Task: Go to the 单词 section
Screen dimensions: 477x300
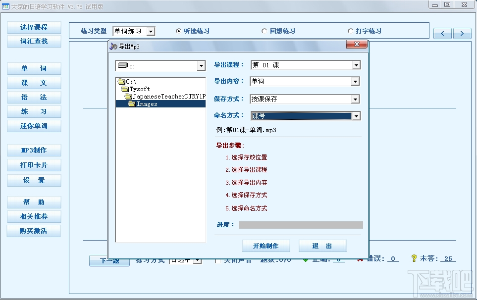Action: pyautogui.click(x=34, y=68)
